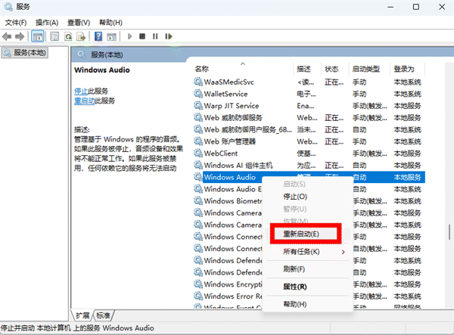Select the gear icon of WebClient
Screen dimensions: 454x335
click(198, 153)
